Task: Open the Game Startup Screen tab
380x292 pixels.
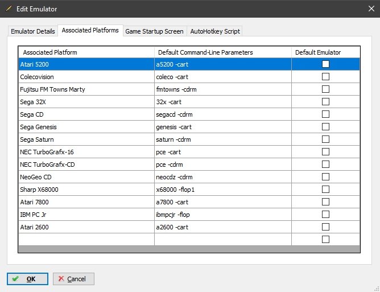Action: click(154, 31)
